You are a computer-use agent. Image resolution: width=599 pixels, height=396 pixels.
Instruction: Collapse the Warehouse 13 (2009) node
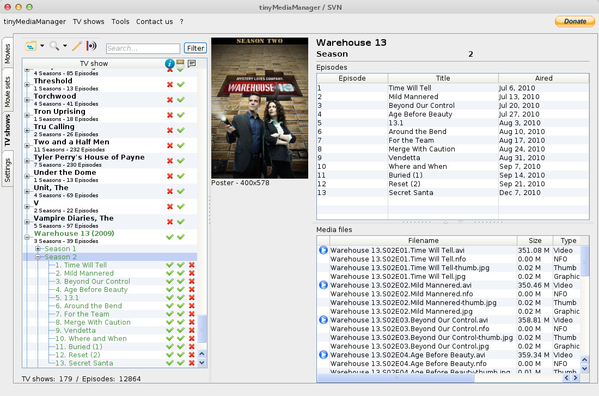[27, 237]
